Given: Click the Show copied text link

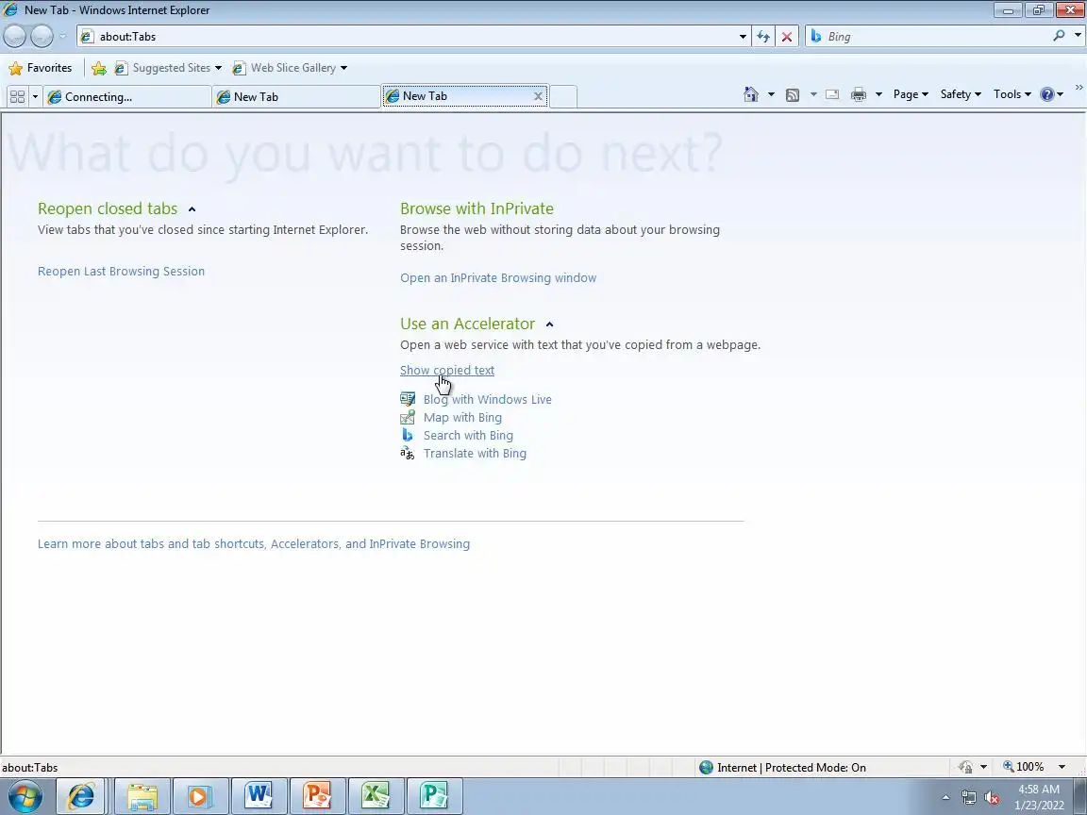Looking at the screenshot, I should click(447, 370).
